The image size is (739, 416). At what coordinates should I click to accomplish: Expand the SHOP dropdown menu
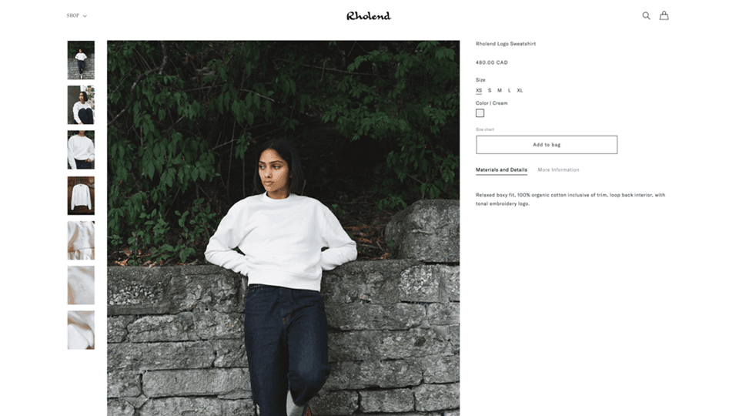(76, 15)
